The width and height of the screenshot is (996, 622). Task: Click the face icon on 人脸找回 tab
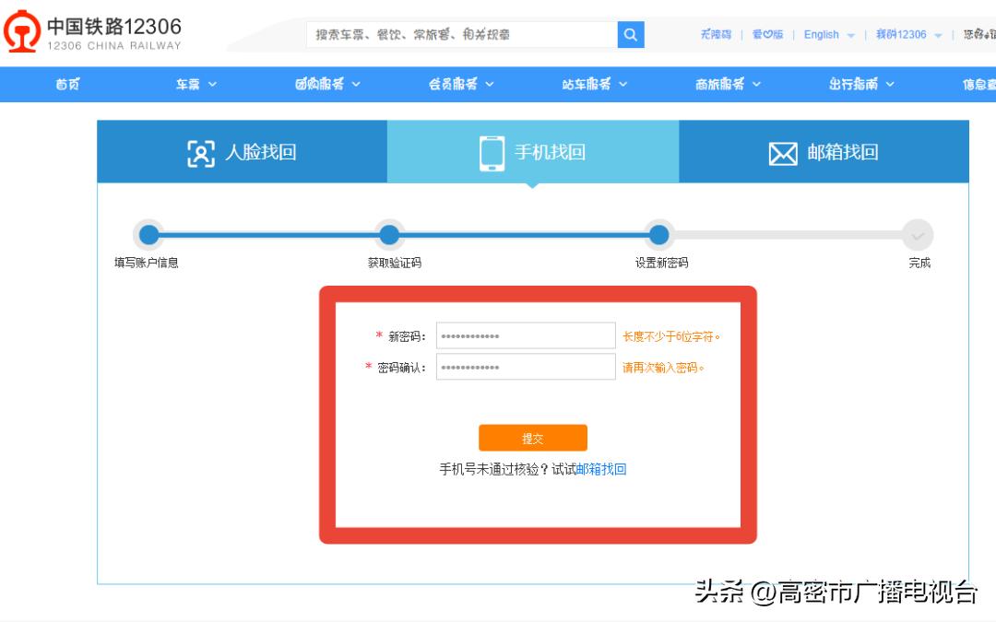coord(202,152)
